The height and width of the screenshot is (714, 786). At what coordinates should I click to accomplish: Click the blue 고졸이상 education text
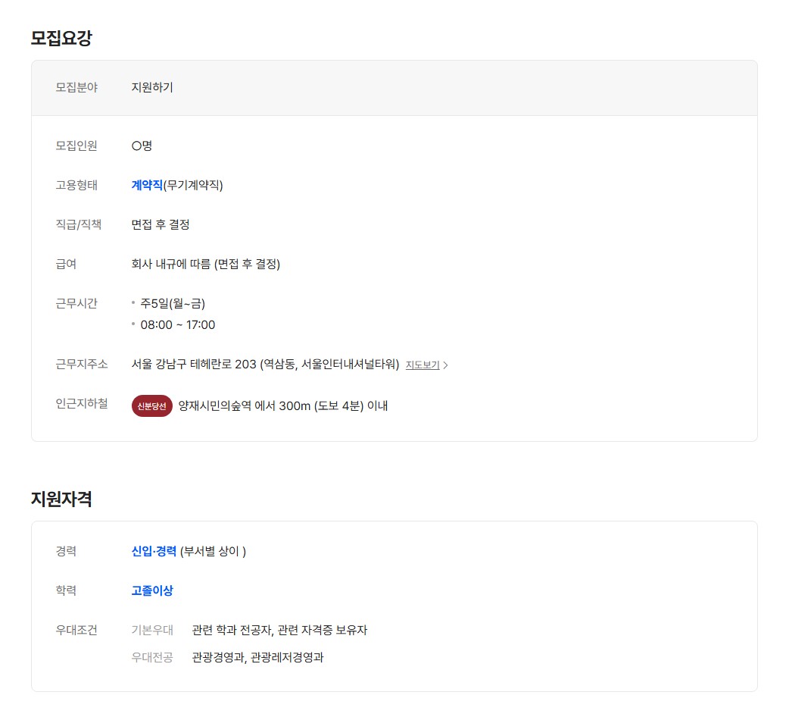152,590
